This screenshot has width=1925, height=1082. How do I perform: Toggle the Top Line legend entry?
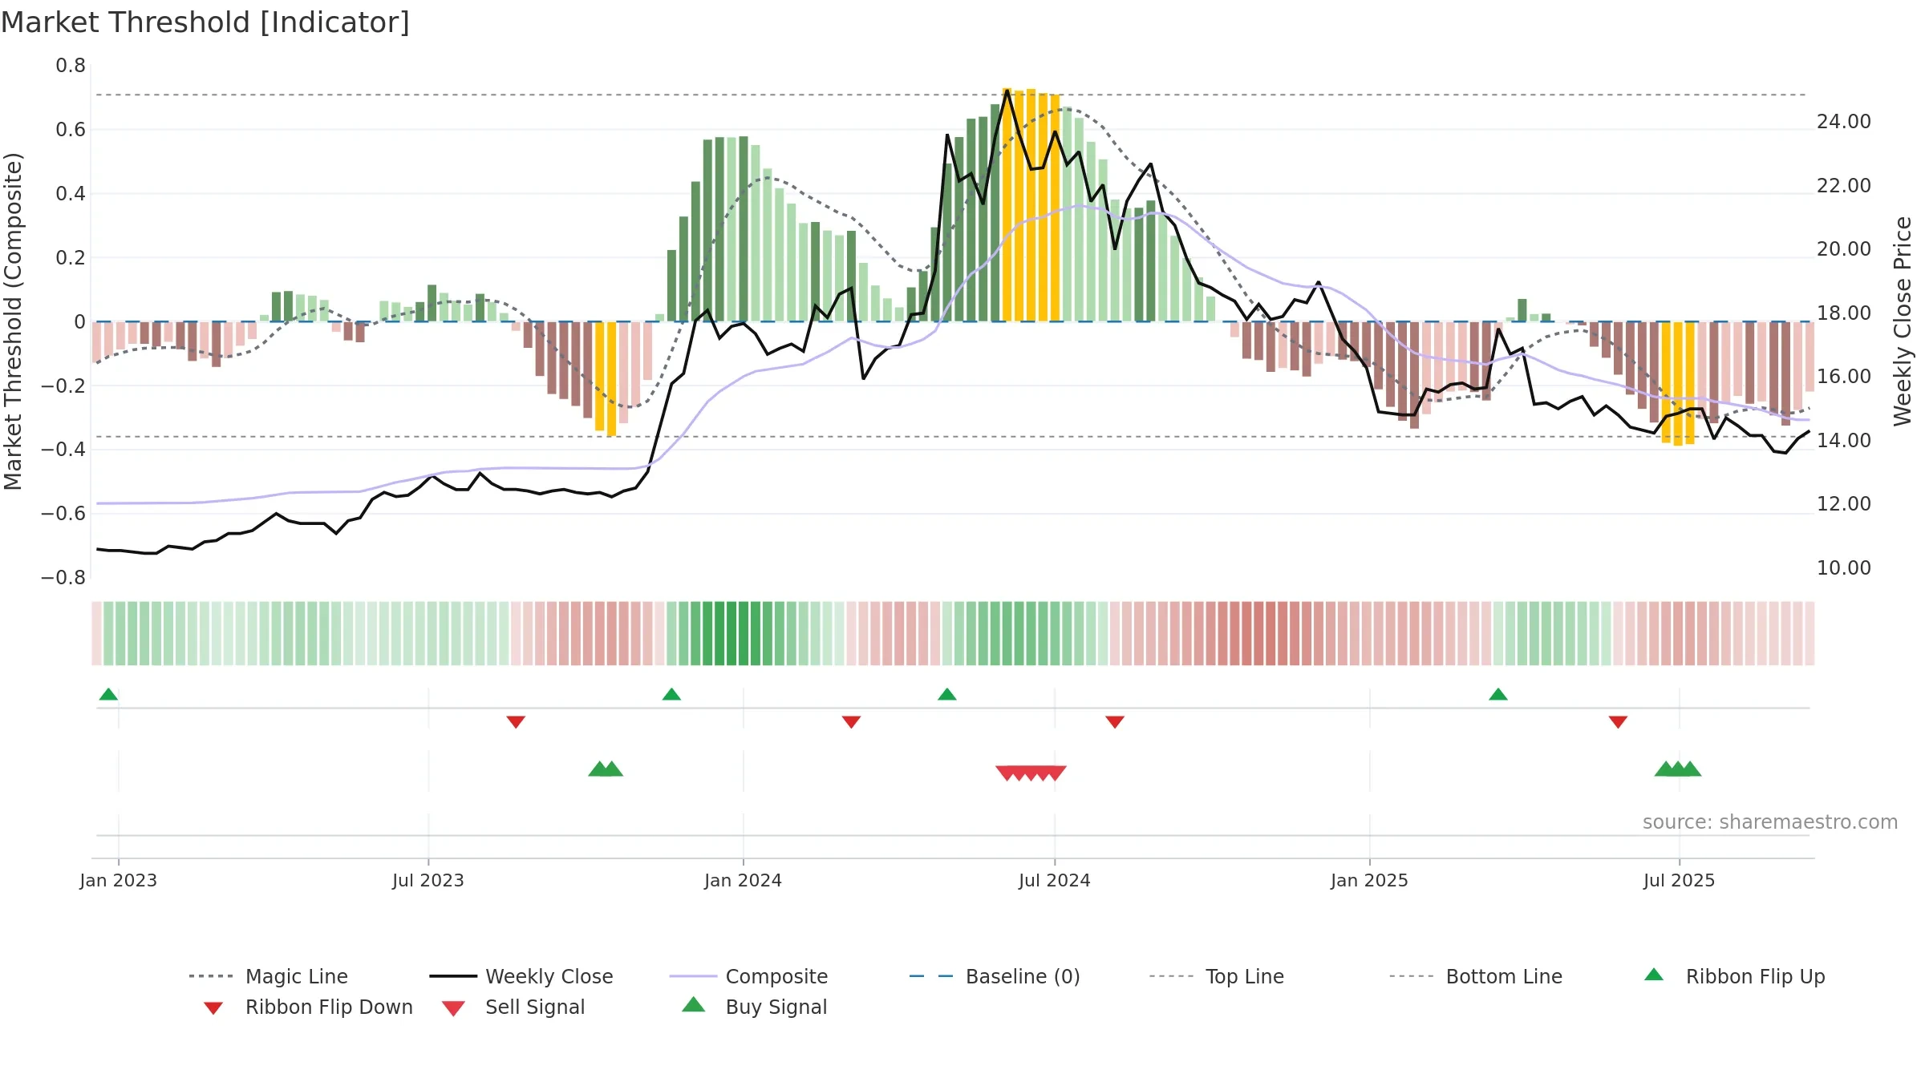(1216, 976)
